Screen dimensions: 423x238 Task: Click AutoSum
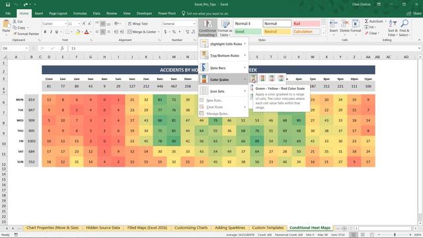coord(374,21)
